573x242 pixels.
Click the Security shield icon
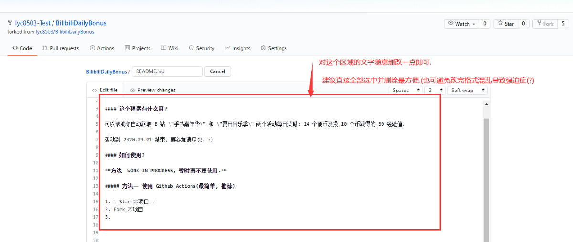coord(191,48)
